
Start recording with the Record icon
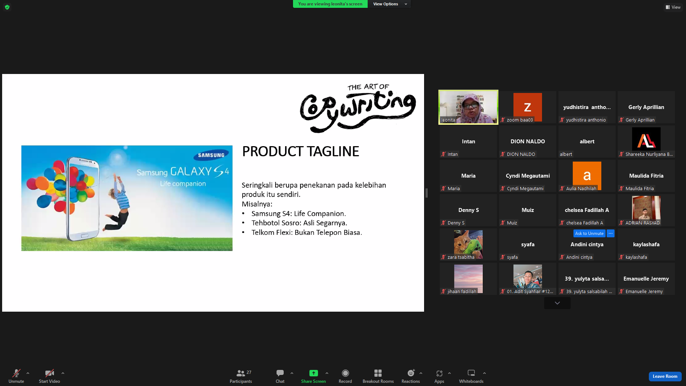[345, 373]
